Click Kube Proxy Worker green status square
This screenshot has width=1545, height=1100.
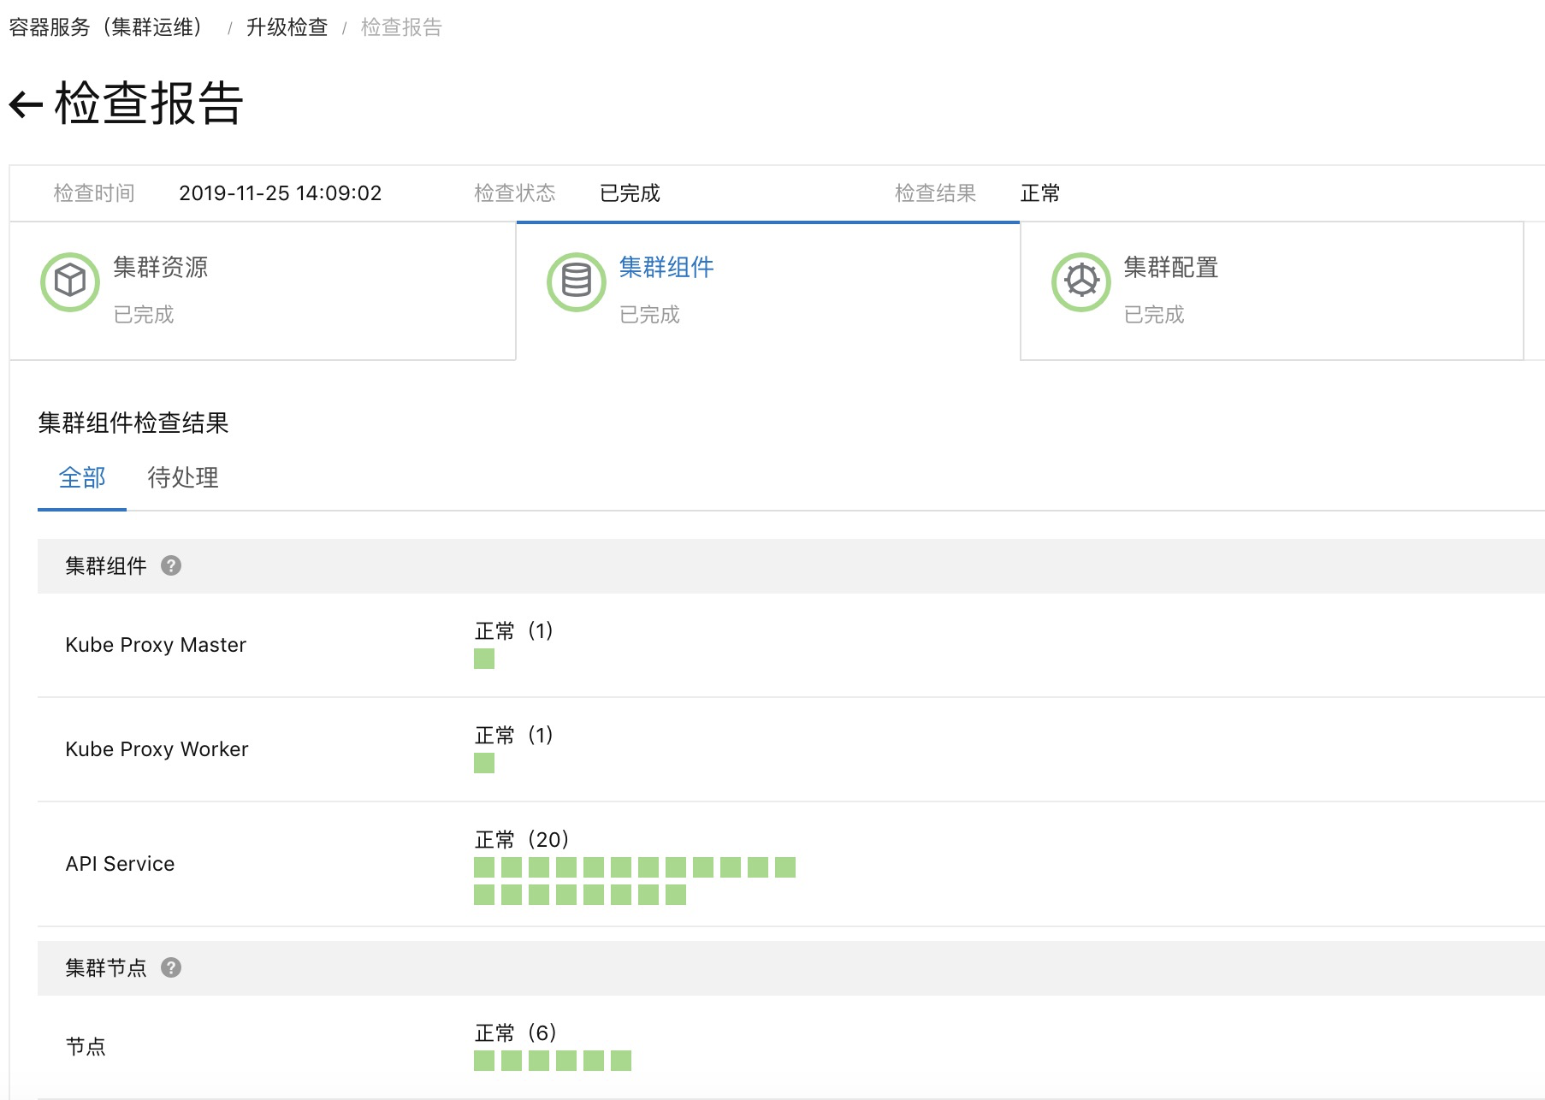(484, 763)
